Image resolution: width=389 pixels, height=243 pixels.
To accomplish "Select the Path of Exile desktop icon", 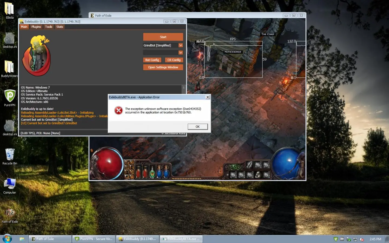I will coord(10,213).
